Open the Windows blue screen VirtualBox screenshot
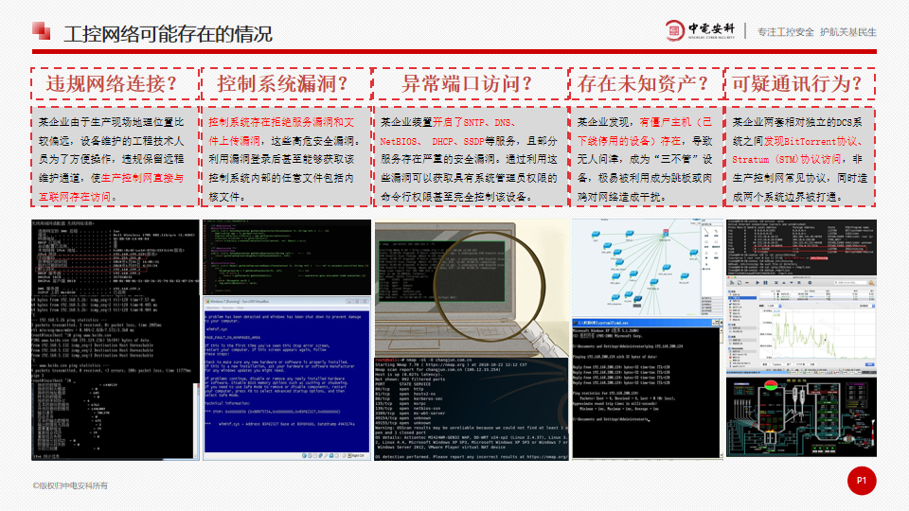The image size is (909, 511). pos(286,379)
